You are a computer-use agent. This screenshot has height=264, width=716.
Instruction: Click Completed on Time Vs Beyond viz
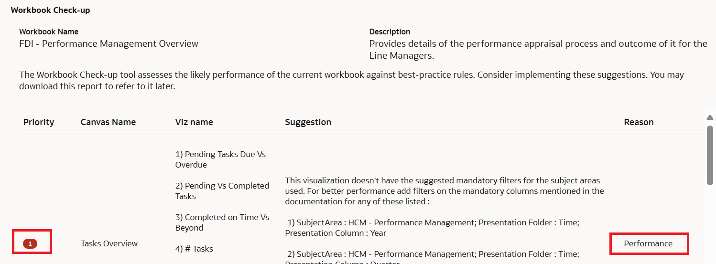point(222,222)
